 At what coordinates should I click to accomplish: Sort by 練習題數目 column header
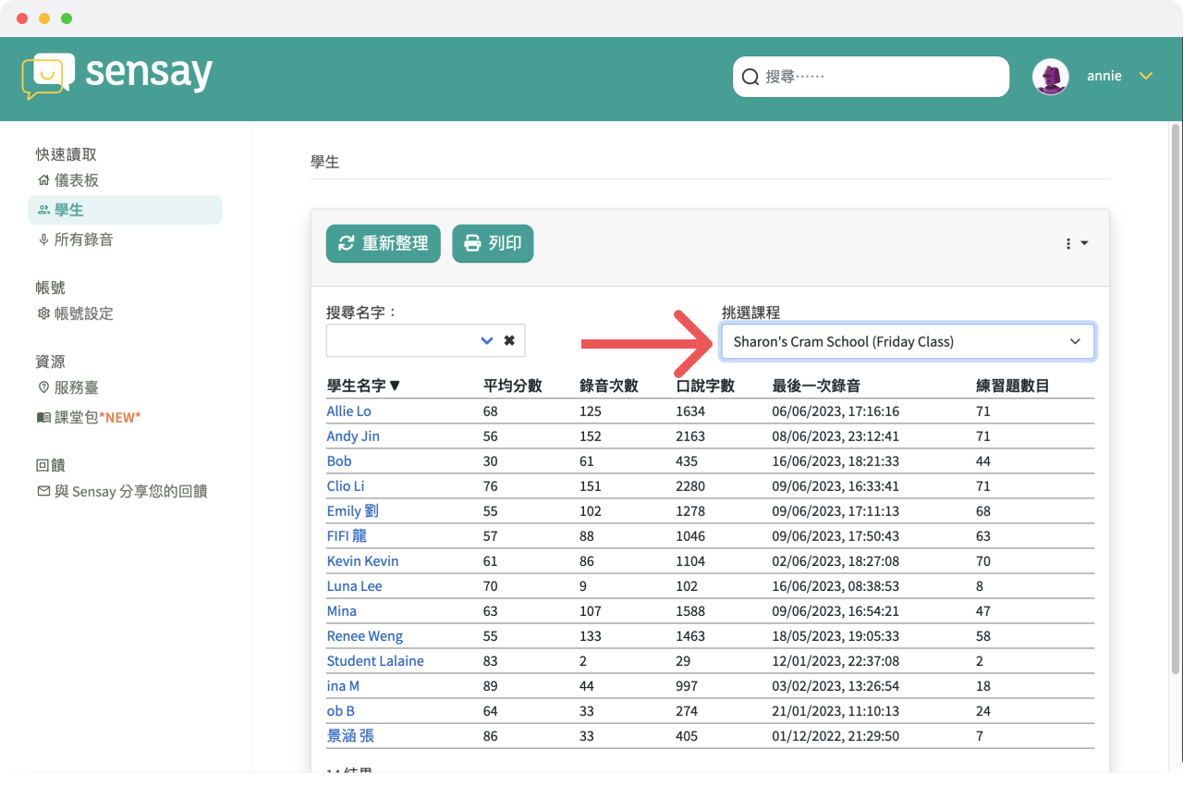[1013, 386]
